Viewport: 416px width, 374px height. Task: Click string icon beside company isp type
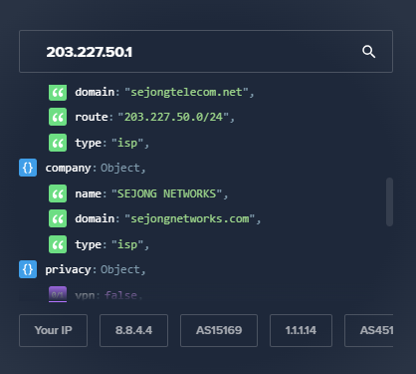point(58,244)
